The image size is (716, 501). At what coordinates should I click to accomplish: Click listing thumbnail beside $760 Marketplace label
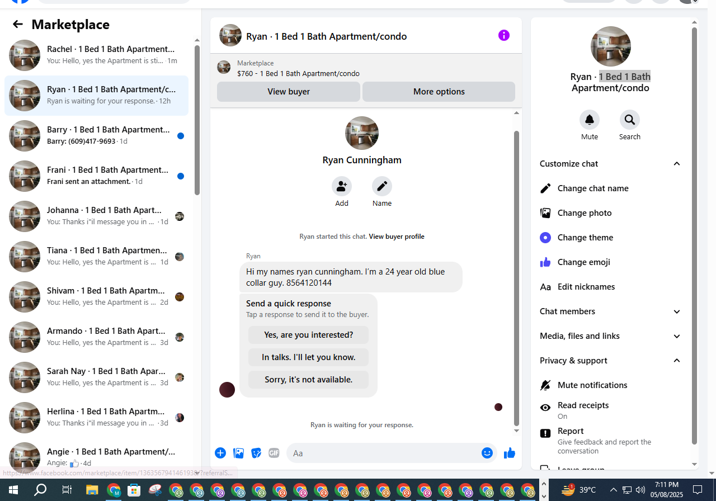[224, 68]
